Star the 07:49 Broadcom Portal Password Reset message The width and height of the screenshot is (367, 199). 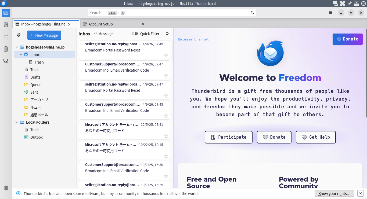[x=166, y=56]
